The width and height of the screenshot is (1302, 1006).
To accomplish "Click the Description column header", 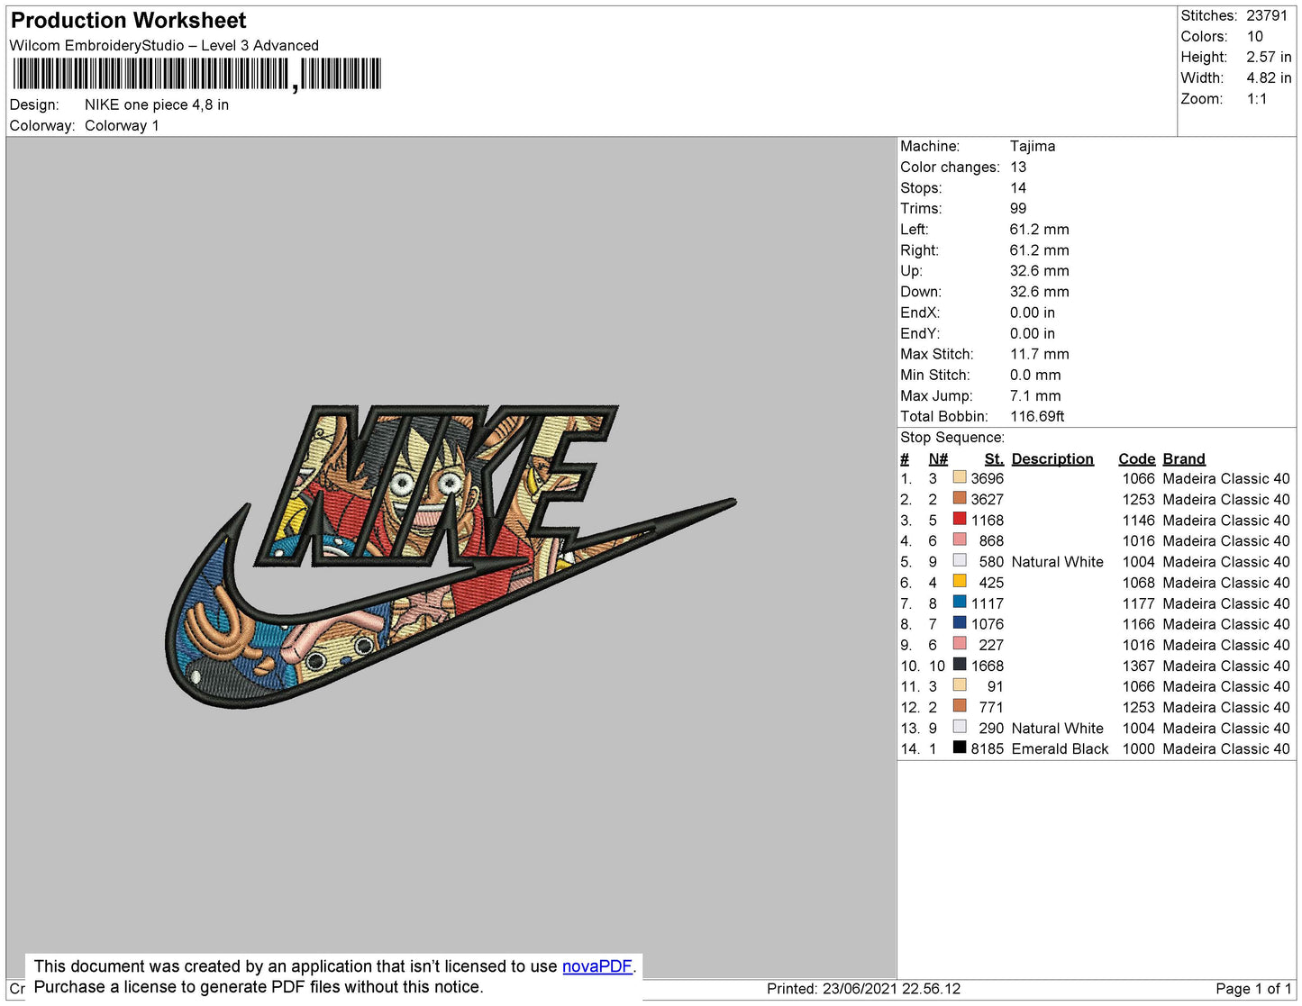I will [1052, 458].
